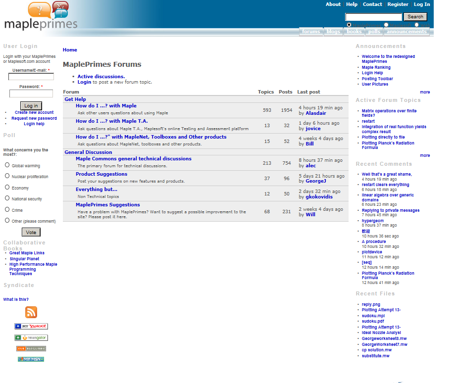
Task: View gkokovidis's user profile
Action: pyautogui.click(x=319, y=197)
